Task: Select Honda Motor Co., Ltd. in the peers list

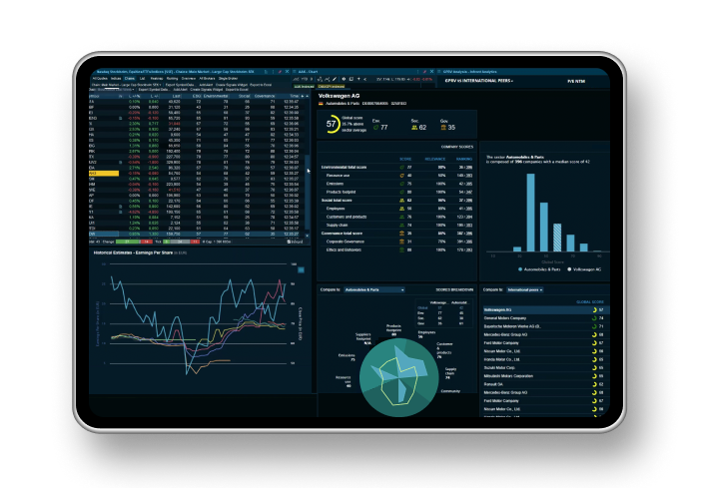Action: pyautogui.click(x=544, y=359)
